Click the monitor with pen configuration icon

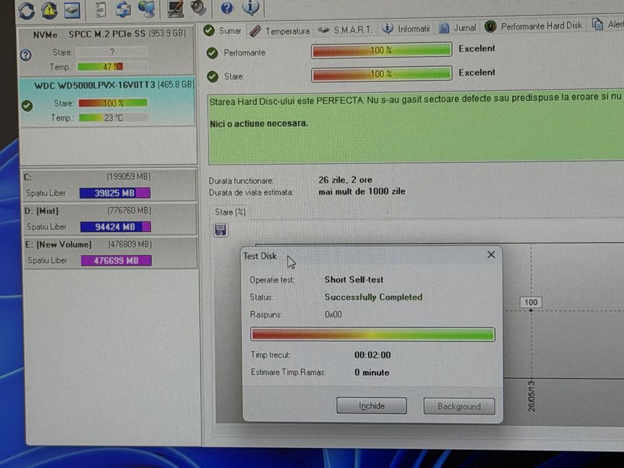[x=175, y=9]
